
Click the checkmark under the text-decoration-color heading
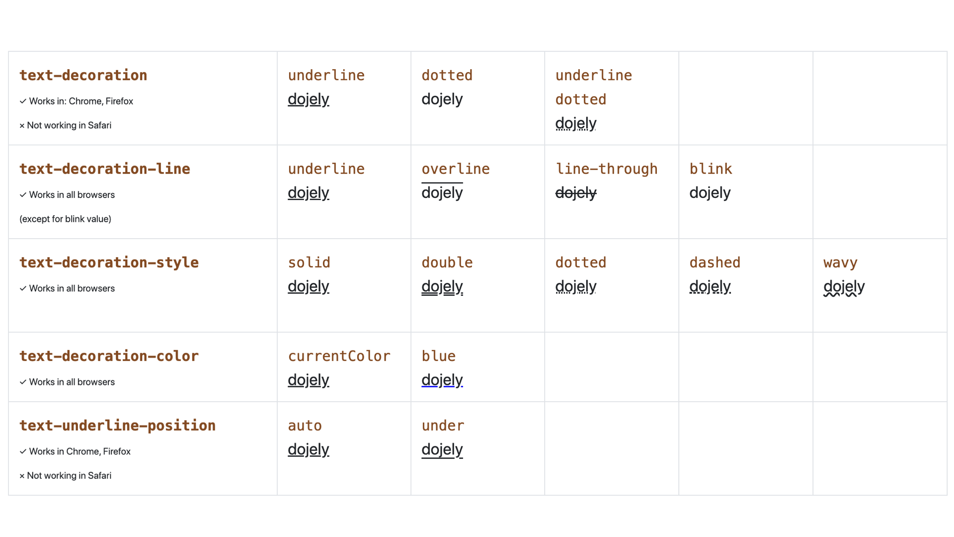(x=23, y=382)
